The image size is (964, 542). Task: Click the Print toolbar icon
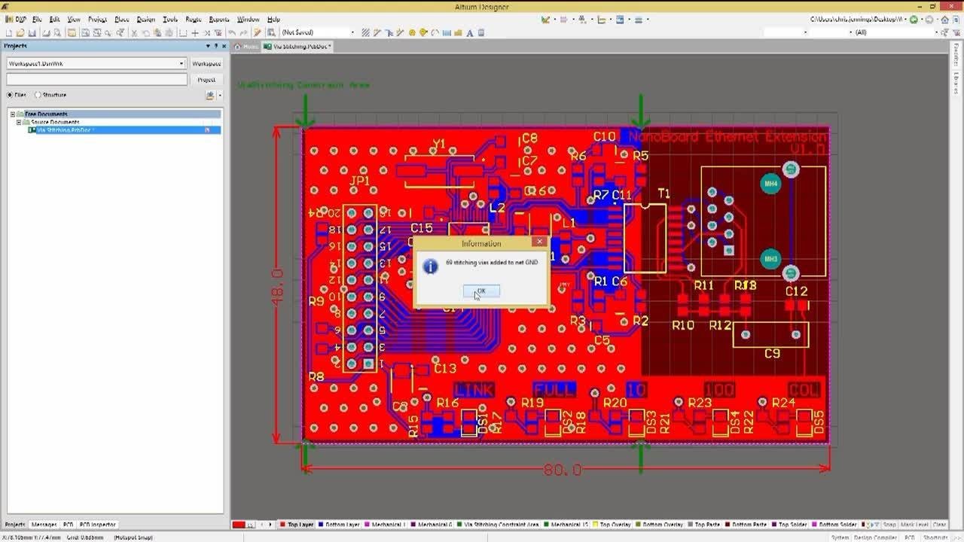(x=47, y=32)
